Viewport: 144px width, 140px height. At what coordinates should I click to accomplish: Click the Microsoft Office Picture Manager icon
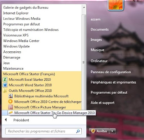click(x=10, y=107)
